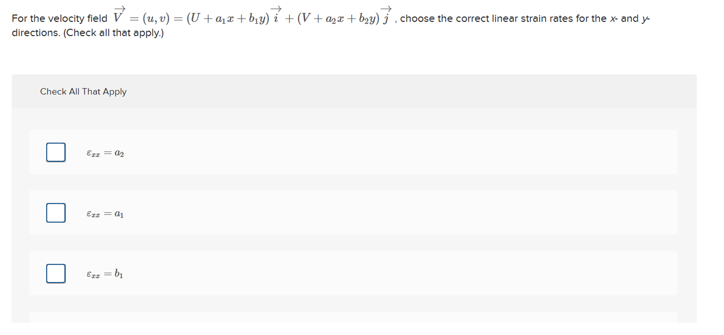Click the εxx = a2 equation label

(x=105, y=153)
